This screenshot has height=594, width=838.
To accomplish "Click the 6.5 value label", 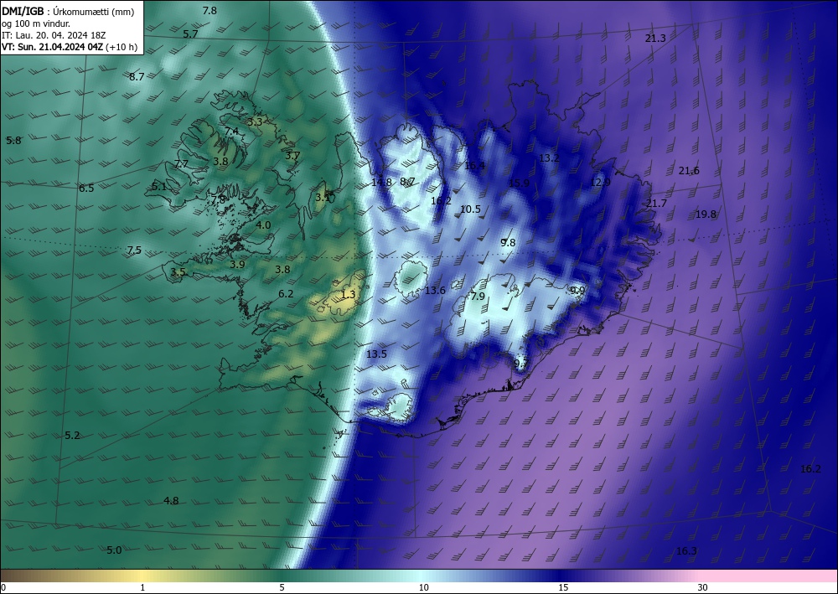I will click(86, 188).
